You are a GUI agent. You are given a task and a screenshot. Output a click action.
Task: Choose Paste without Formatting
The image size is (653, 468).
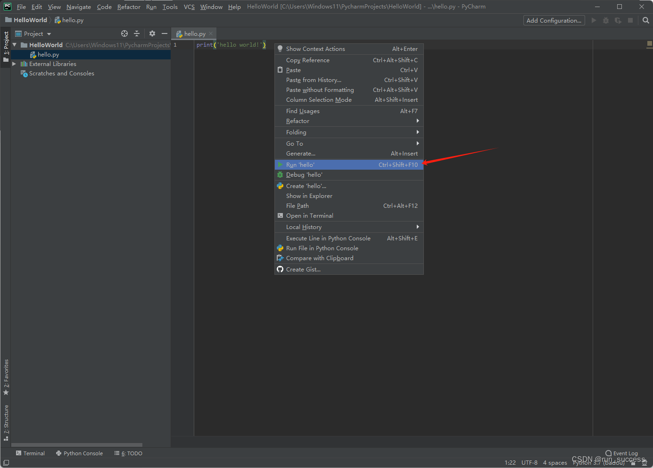coord(349,90)
